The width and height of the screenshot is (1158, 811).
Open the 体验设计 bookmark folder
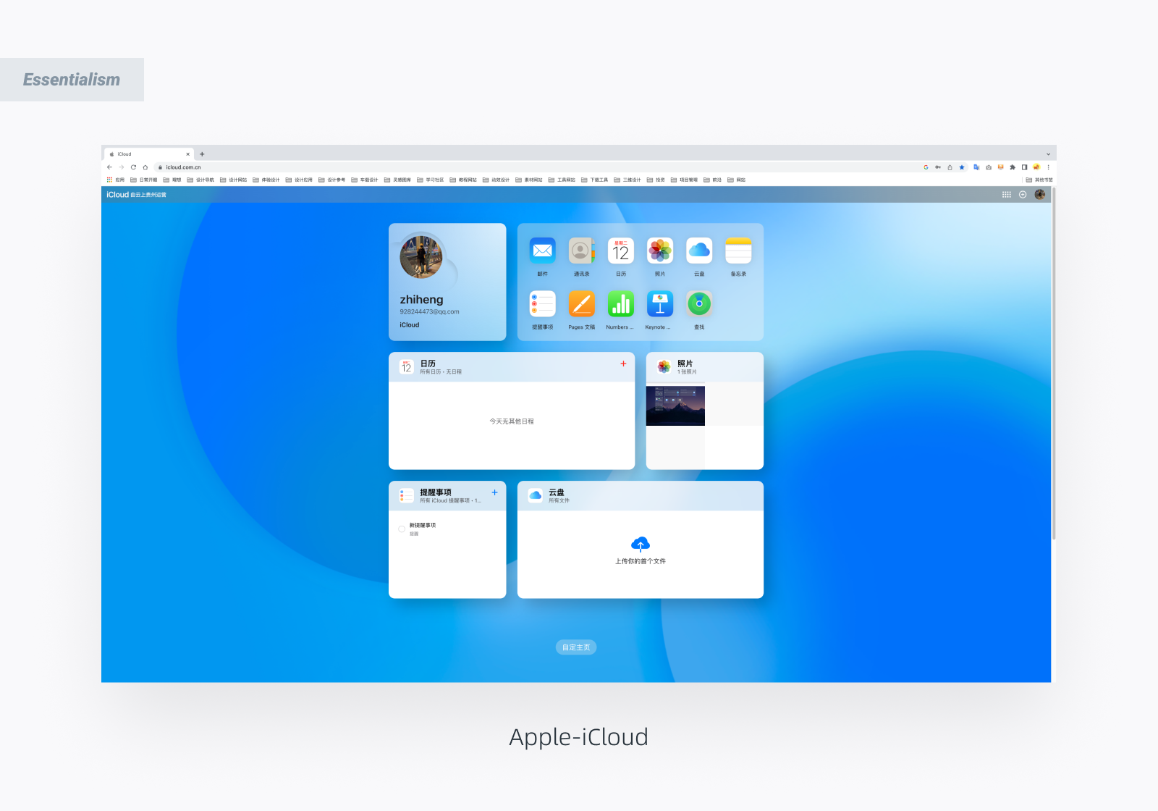click(266, 180)
